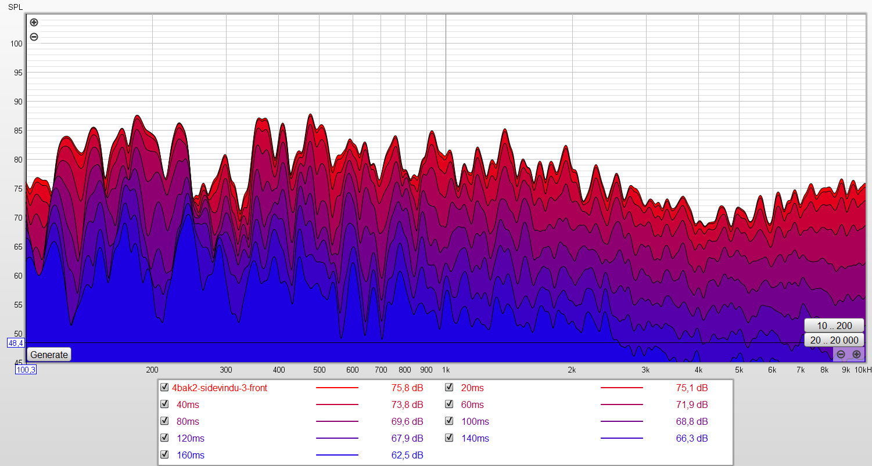Click the 160ms blue line color sample
This screenshot has width=872, height=466.
tap(337, 455)
